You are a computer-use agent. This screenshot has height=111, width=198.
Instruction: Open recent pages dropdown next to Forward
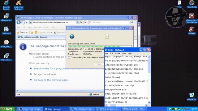pos(27,23)
